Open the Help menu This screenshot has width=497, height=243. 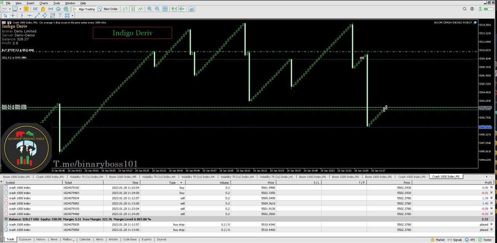[x=83, y=3]
